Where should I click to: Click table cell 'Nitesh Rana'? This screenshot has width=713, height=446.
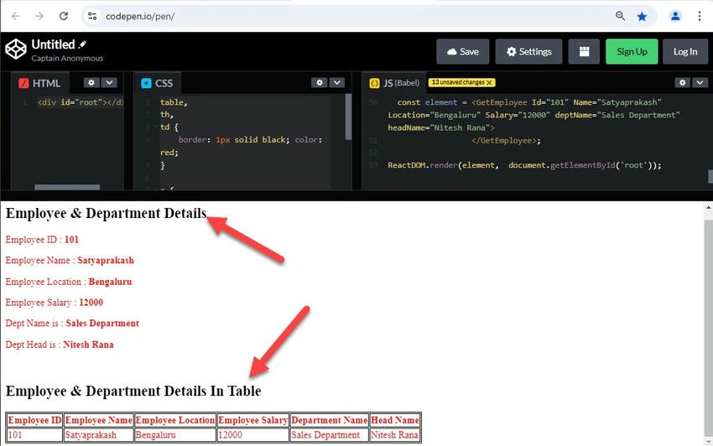click(x=395, y=434)
